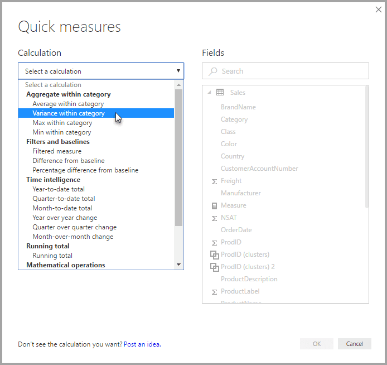Collapse the Sales table expander triangle
387x365 pixels.
click(209, 92)
